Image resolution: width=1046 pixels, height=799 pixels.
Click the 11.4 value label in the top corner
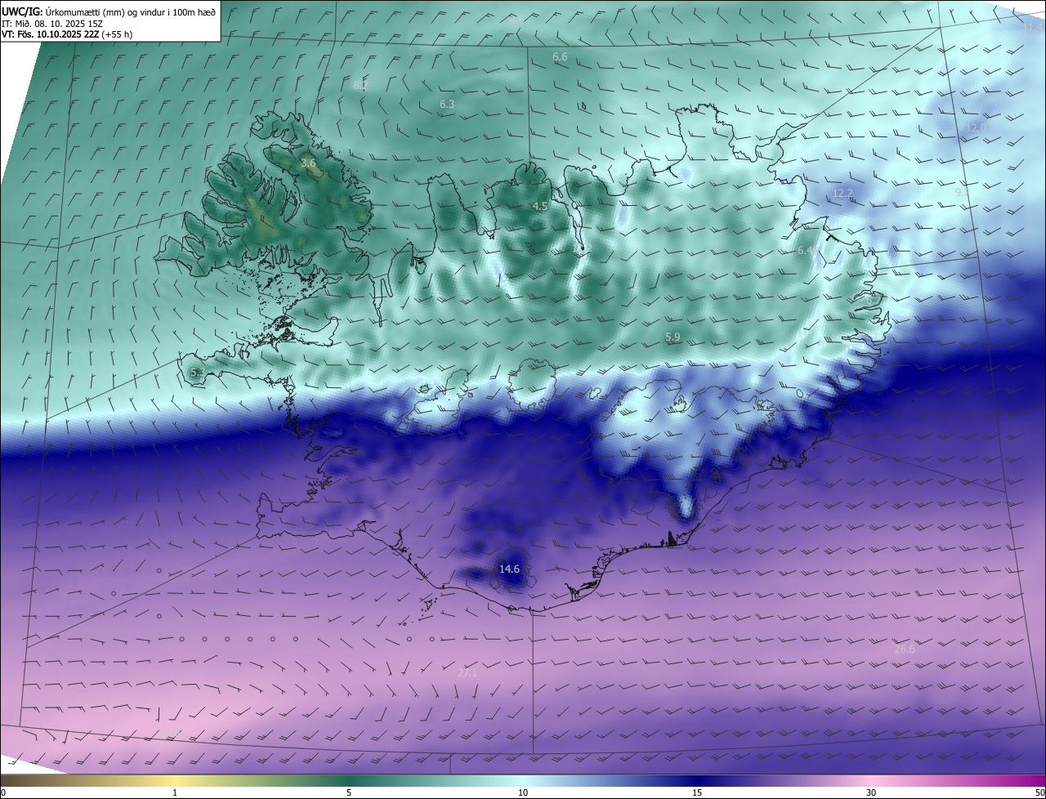pos(1032,28)
